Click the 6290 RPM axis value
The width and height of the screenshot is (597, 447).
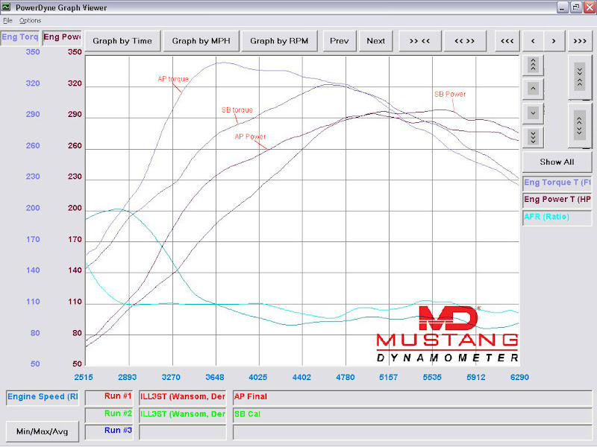click(519, 378)
